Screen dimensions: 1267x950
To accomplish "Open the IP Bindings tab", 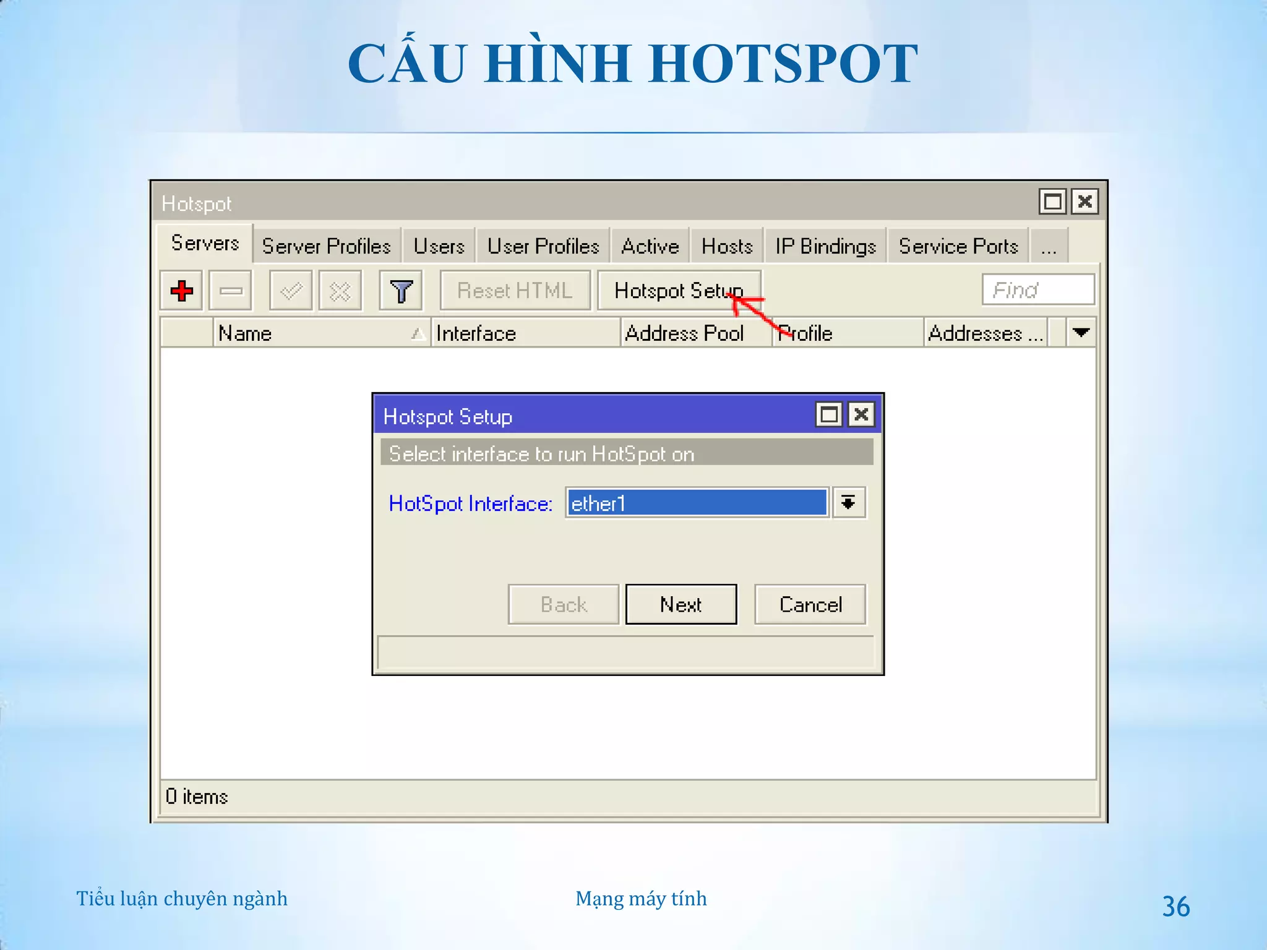I will [825, 246].
